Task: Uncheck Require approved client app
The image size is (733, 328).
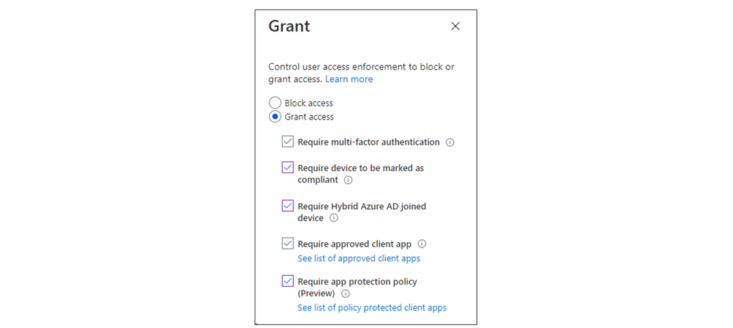Action: pos(288,244)
